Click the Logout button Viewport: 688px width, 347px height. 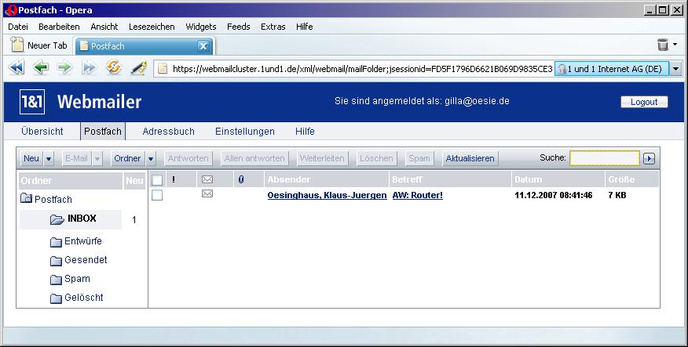pyautogui.click(x=644, y=102)
